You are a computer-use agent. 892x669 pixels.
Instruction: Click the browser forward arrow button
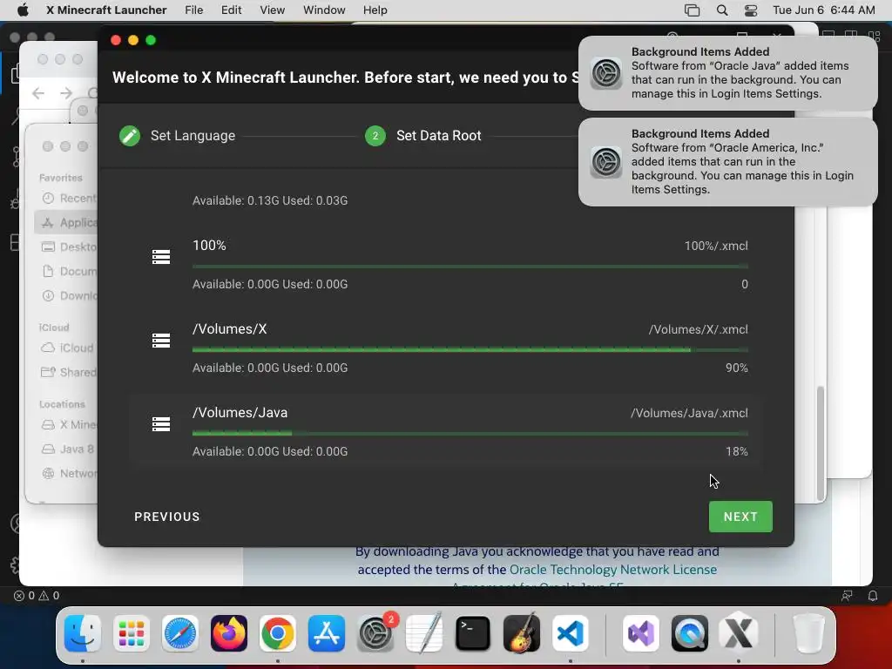click(66, 93)
